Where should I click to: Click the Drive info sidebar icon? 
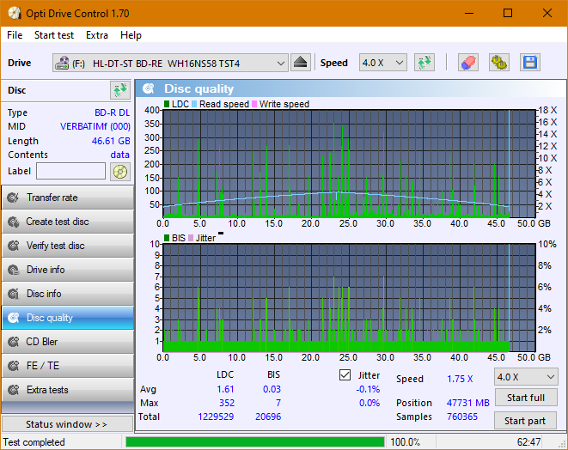click(x=14, y=270)
